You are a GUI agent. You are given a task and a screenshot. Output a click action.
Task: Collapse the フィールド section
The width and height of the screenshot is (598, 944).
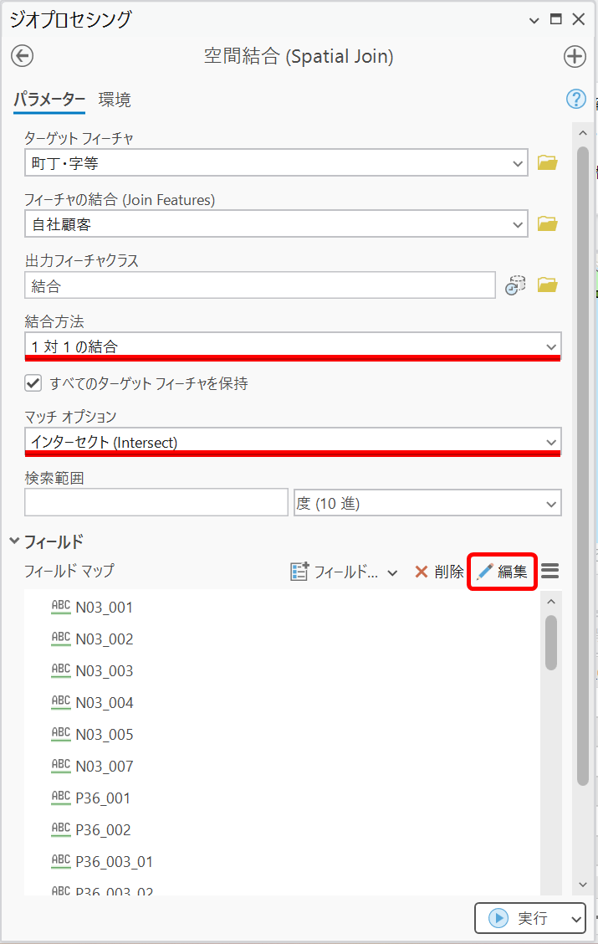pos(14,541)
